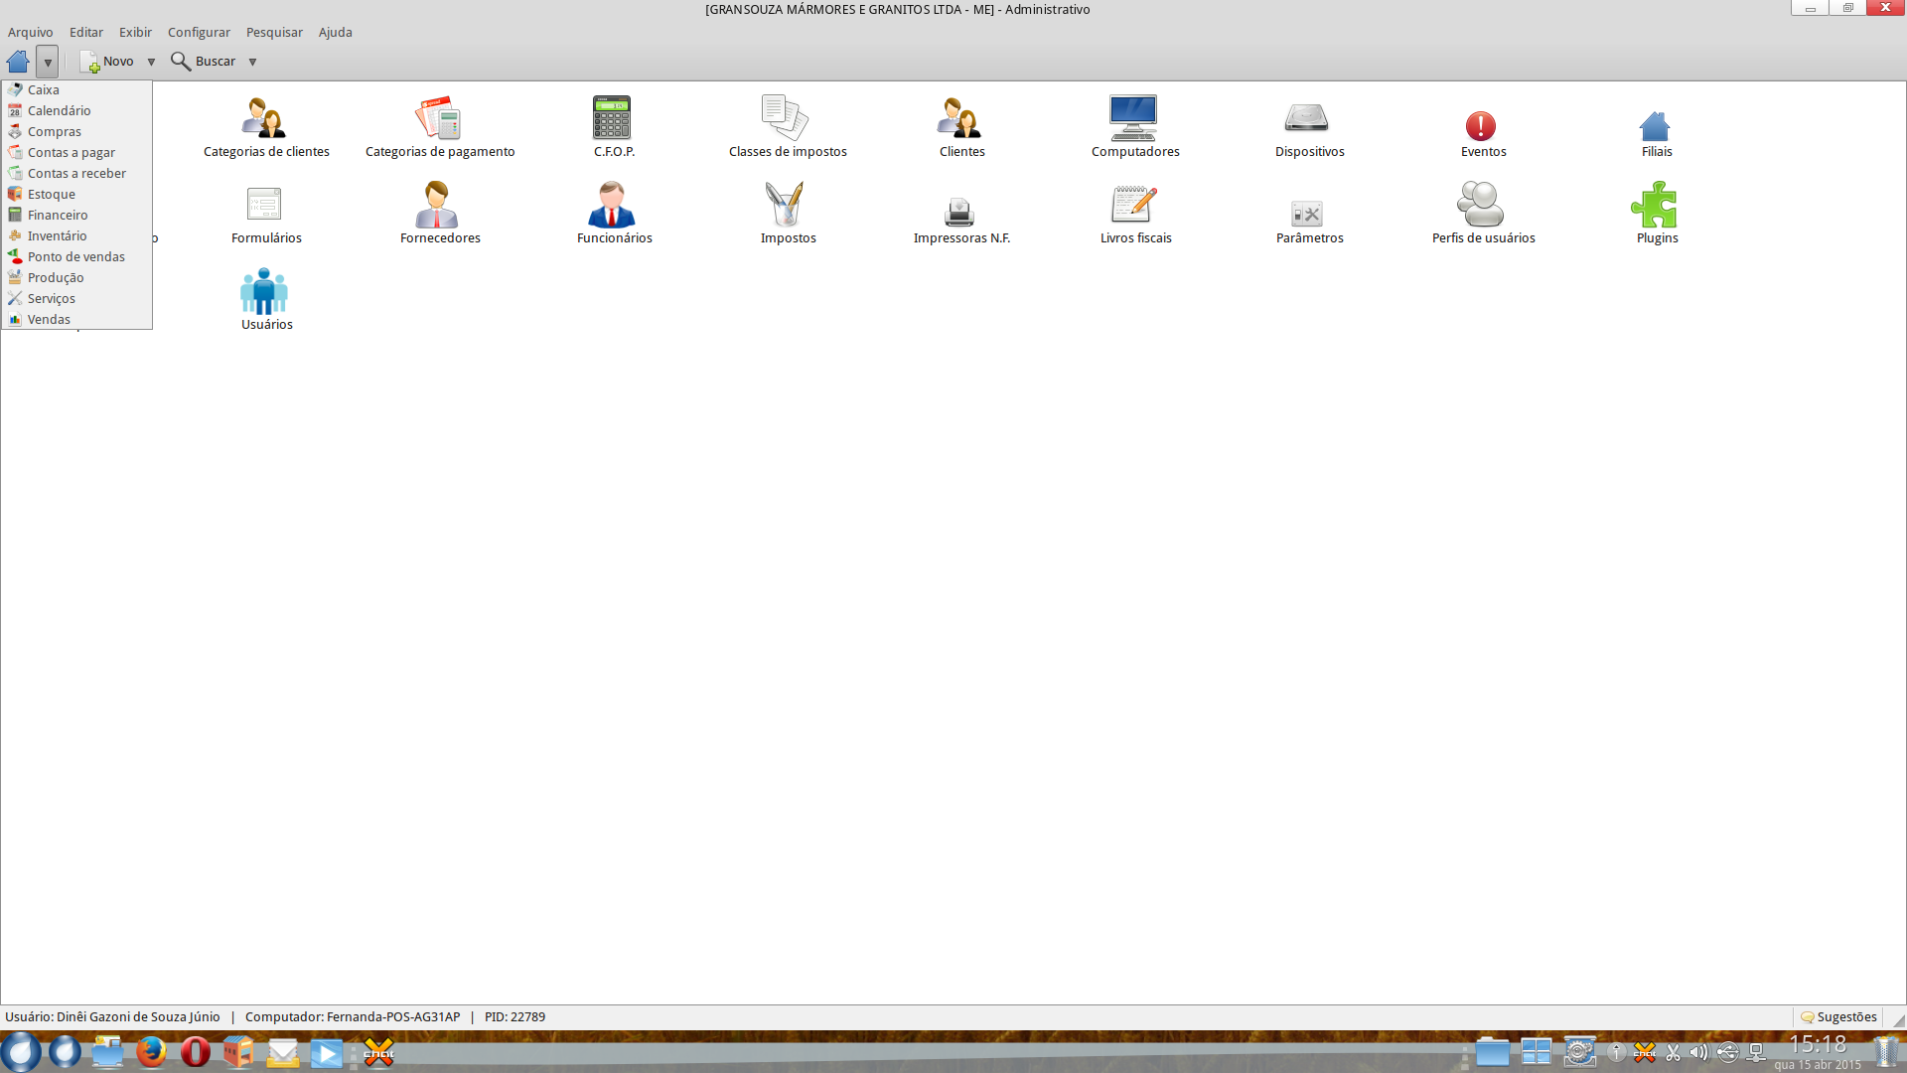1907x1073 pixels.
Task: Open the Editar menu
Action: 86,32
